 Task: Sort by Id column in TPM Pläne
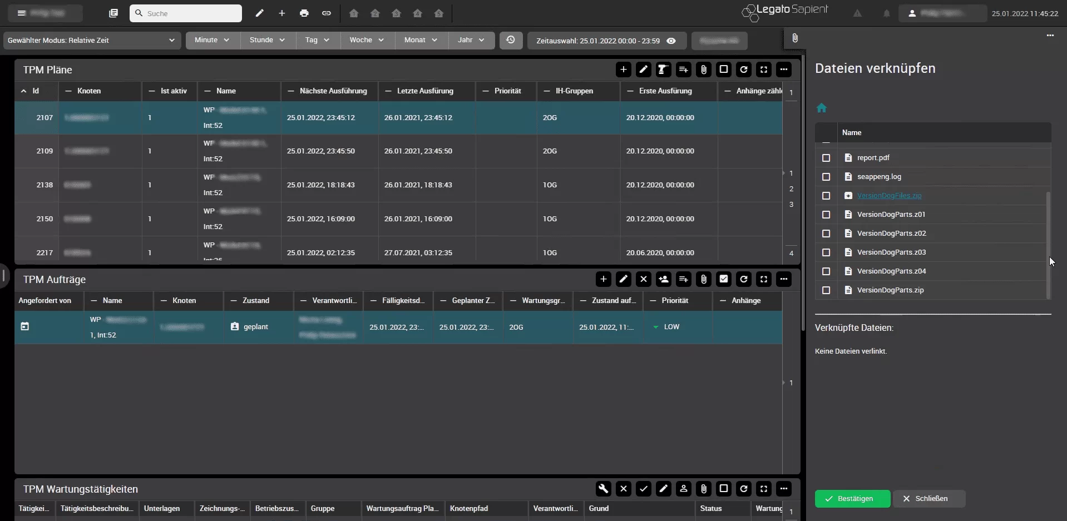36,91
